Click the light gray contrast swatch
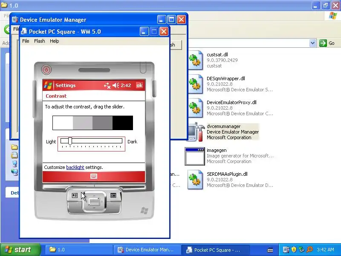341x256 pixels. 83,123
